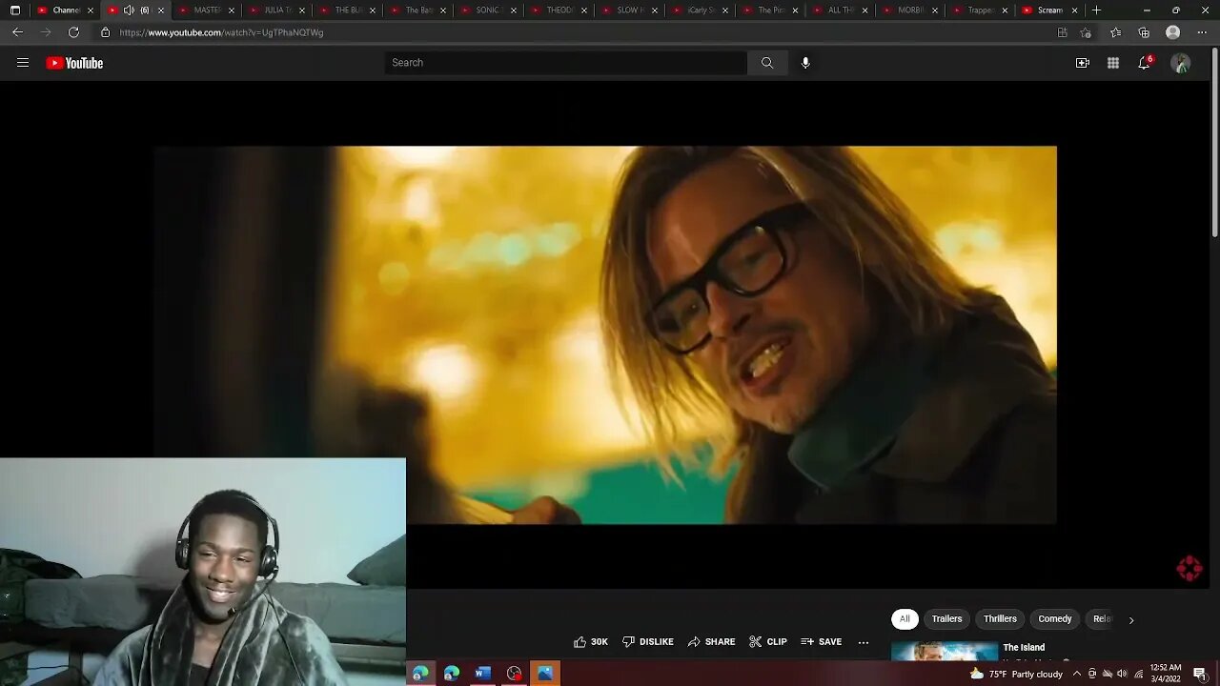
Task: Select the All filter chip
Action: point(905,619)
